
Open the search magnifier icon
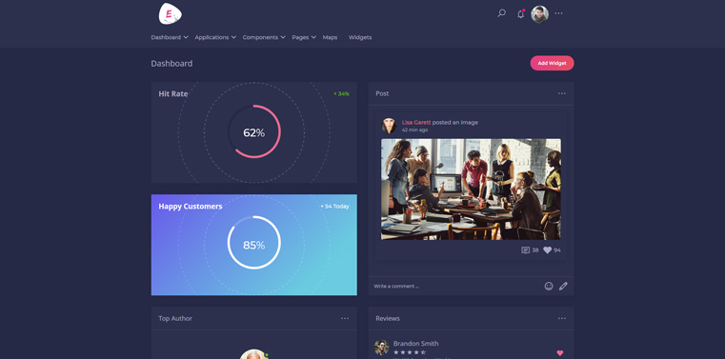501,13
